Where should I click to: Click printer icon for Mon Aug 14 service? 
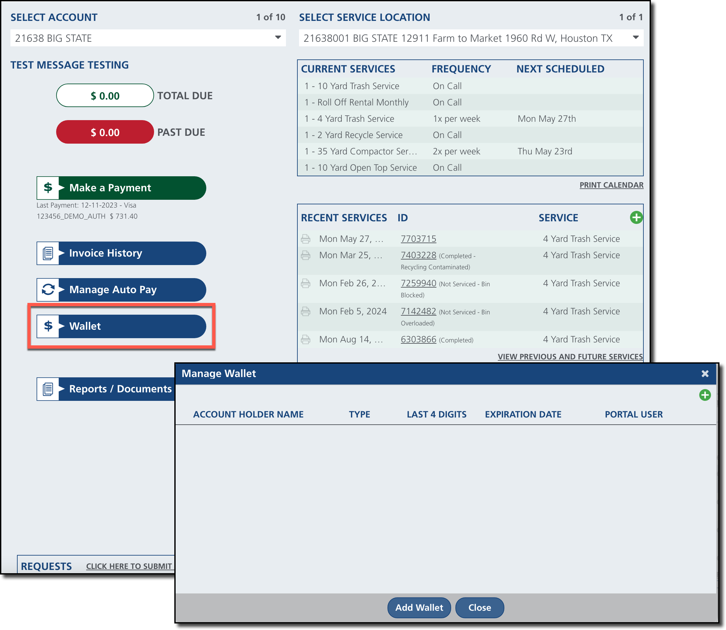306,339
